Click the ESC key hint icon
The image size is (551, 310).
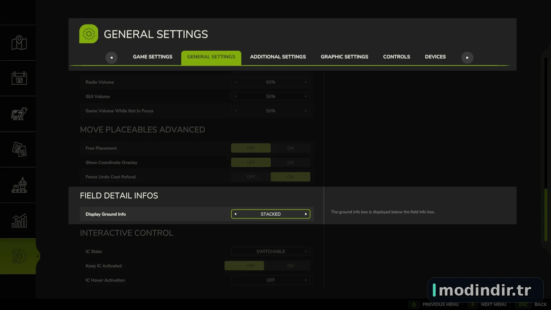(x=523, y=304)
